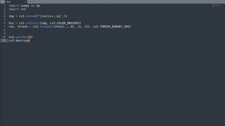The height and width of the screenshot is (126, 225).
Task: Click the hsv variable on line 6
Action: [x=11, y=23]
